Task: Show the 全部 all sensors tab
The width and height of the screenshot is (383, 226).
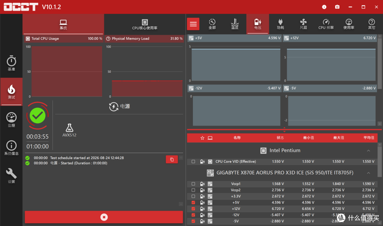Action: pos(212,24)
